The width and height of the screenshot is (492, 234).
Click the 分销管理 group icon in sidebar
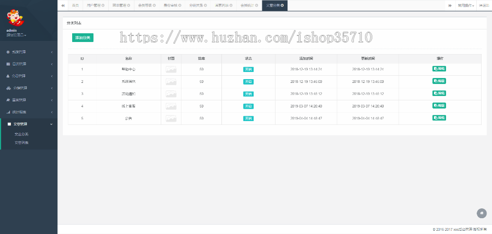pos(8,88)
